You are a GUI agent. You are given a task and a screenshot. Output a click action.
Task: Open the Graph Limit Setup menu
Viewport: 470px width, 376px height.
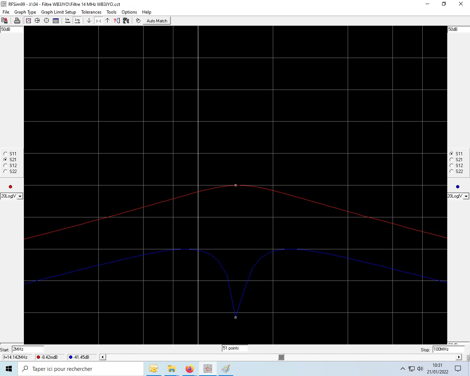(58, 12)
